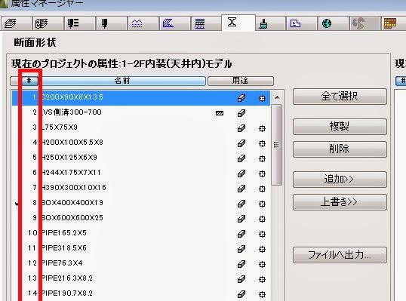Screen dimensions: 406x301
Task: Select profile row H250X125X6X9
Action: [x=141, y=158]
